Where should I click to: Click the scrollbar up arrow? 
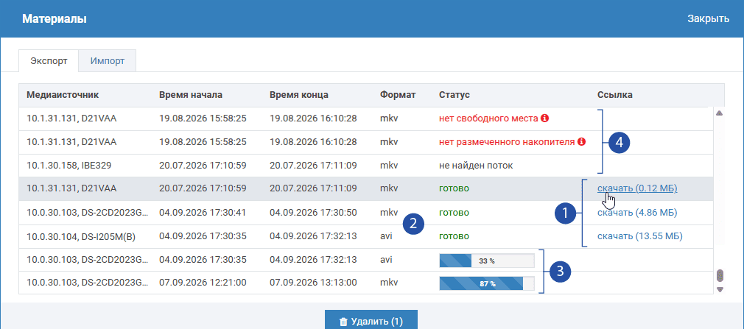click(719, 113)
